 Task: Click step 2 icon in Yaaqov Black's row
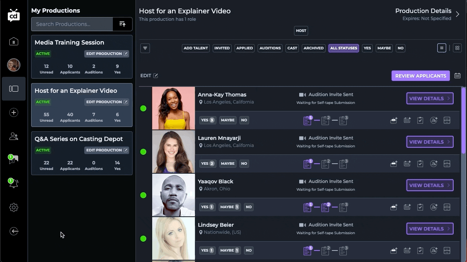(326, 207)
